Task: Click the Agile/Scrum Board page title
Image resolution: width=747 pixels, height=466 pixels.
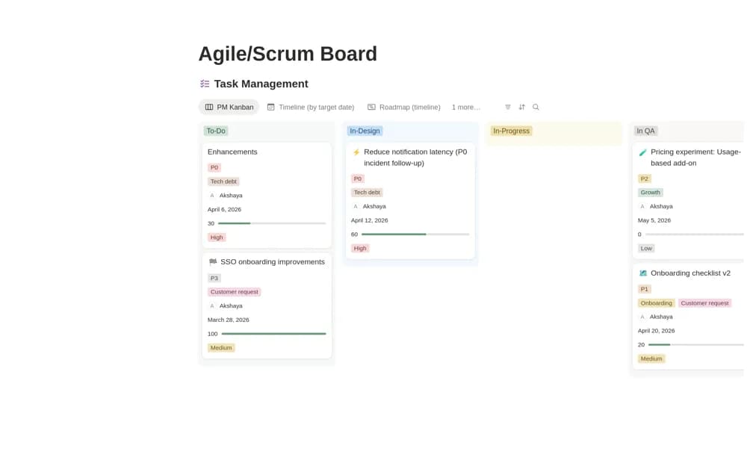Action: point(288,54)
